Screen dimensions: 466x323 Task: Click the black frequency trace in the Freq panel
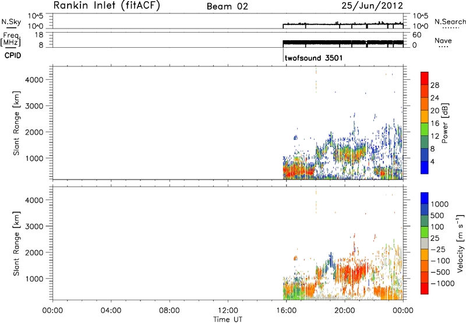point(343,43)
